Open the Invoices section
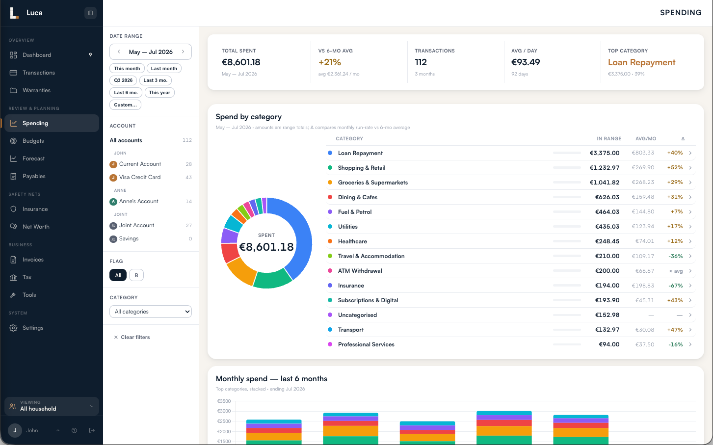The image size is (713, 445). tap(52, 260)
